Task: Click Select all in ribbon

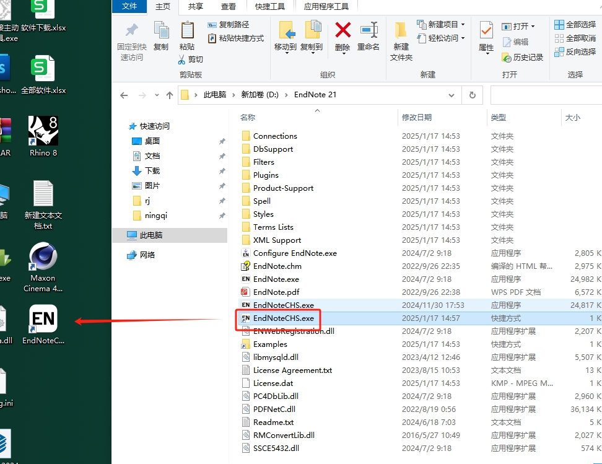Action: pyautogui.click(x=575, y=25)
